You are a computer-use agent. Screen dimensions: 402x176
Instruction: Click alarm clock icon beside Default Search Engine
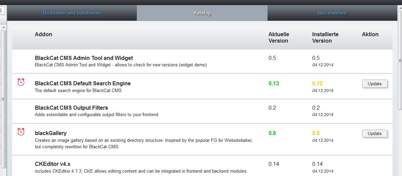coord(21,82)
